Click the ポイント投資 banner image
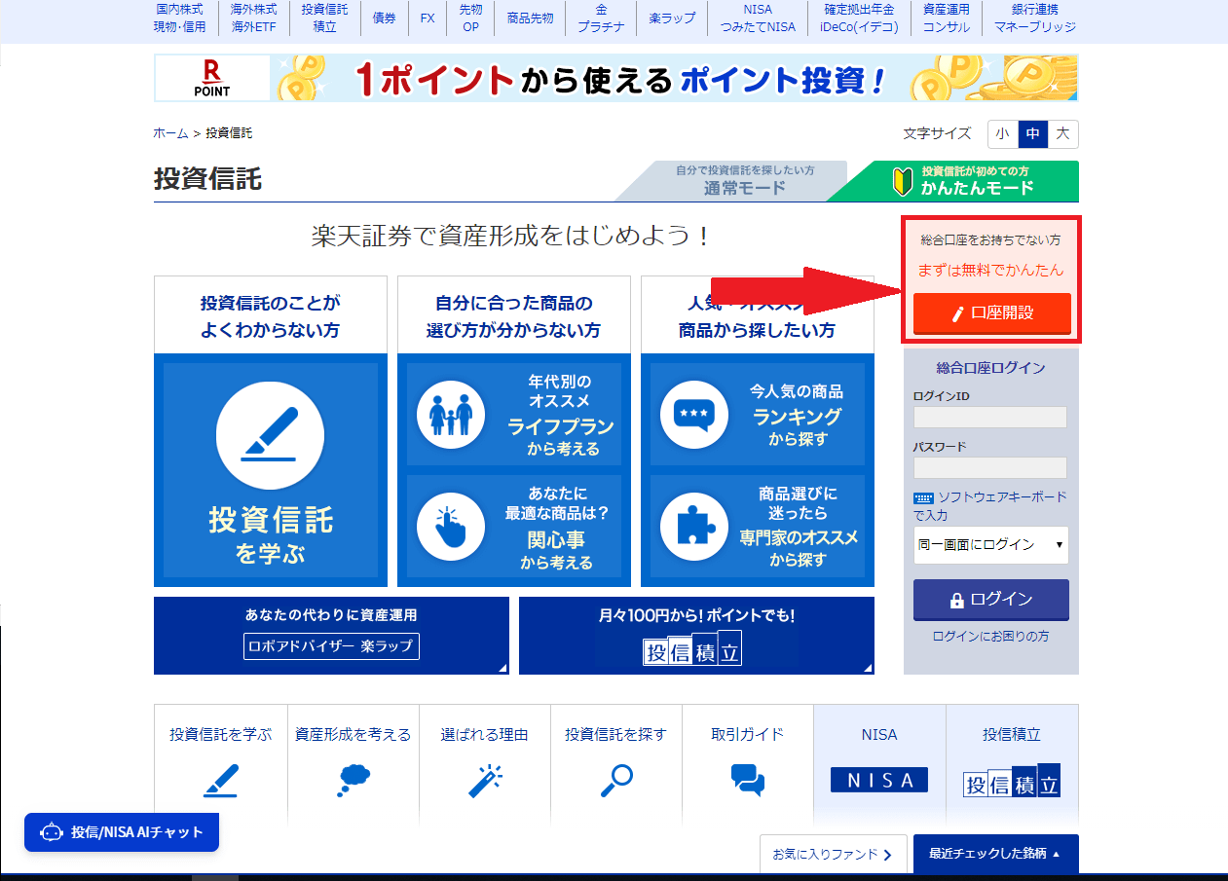This screenshot has height=881, width=1228. point(616,78)
